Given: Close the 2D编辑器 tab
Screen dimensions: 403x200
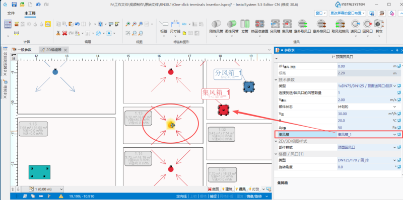Looking at the screenshot, I should point(65,50).
